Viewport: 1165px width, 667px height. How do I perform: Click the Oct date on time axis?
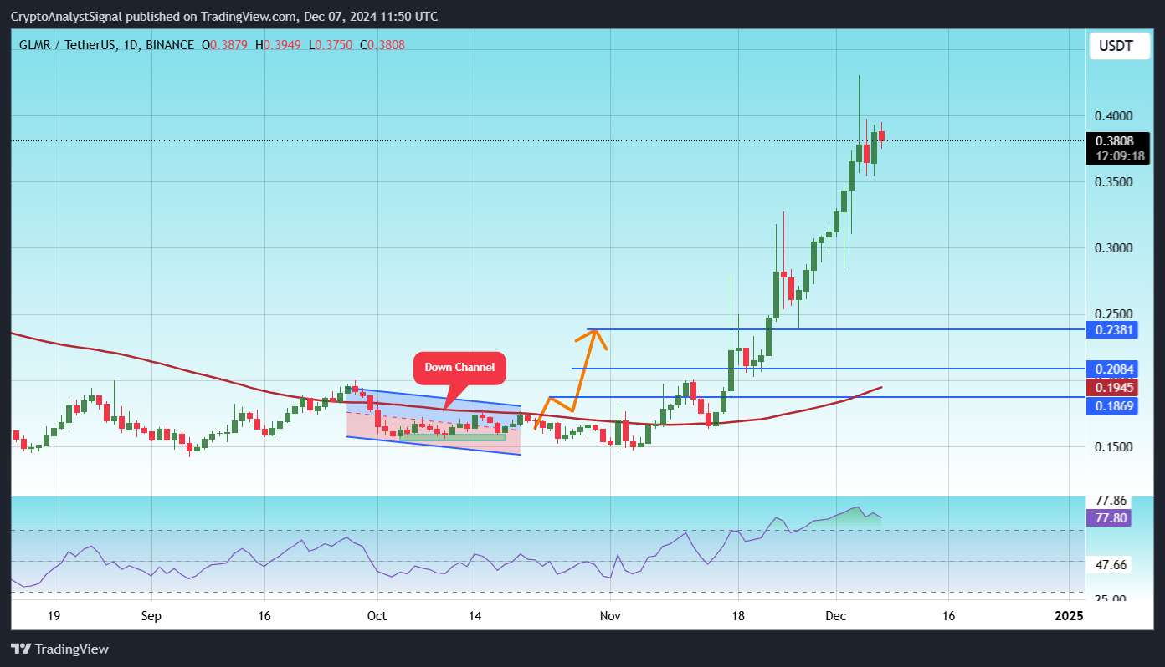(x=377, y=616)
